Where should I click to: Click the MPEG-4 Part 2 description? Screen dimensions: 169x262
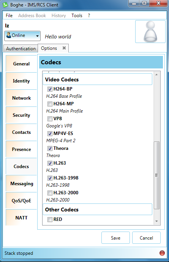(61, 141)
